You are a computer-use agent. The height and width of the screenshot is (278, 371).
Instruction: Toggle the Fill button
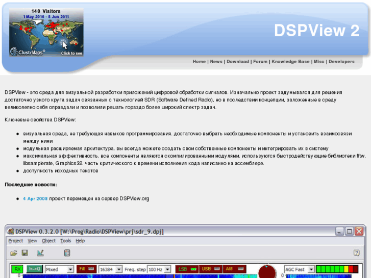point(86,269)
